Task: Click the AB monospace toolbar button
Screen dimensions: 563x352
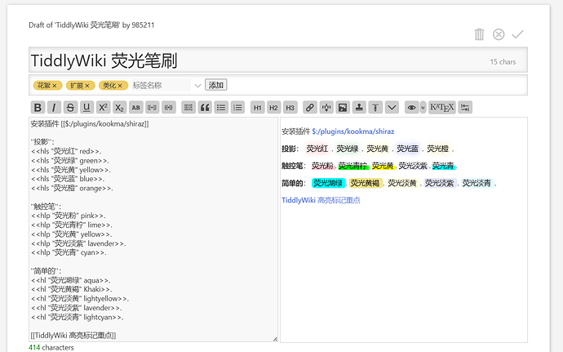Action: tap(135, 107)
